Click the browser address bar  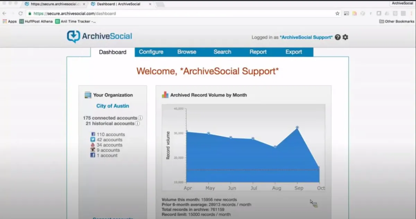(180, 14)
